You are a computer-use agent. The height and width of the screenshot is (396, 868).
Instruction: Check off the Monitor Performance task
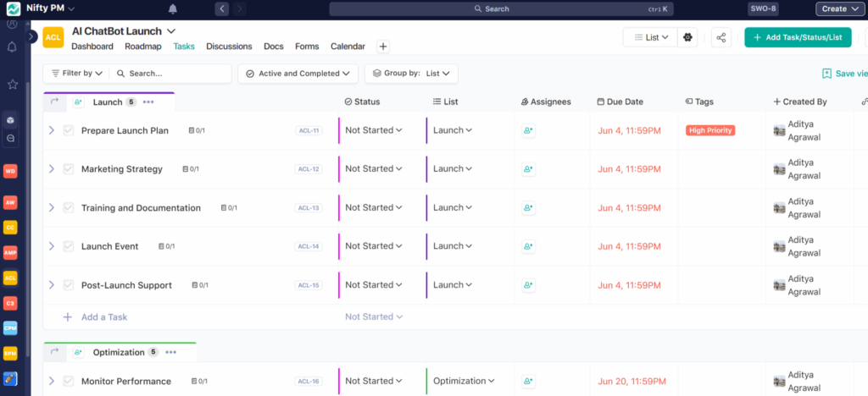(68, 381)
